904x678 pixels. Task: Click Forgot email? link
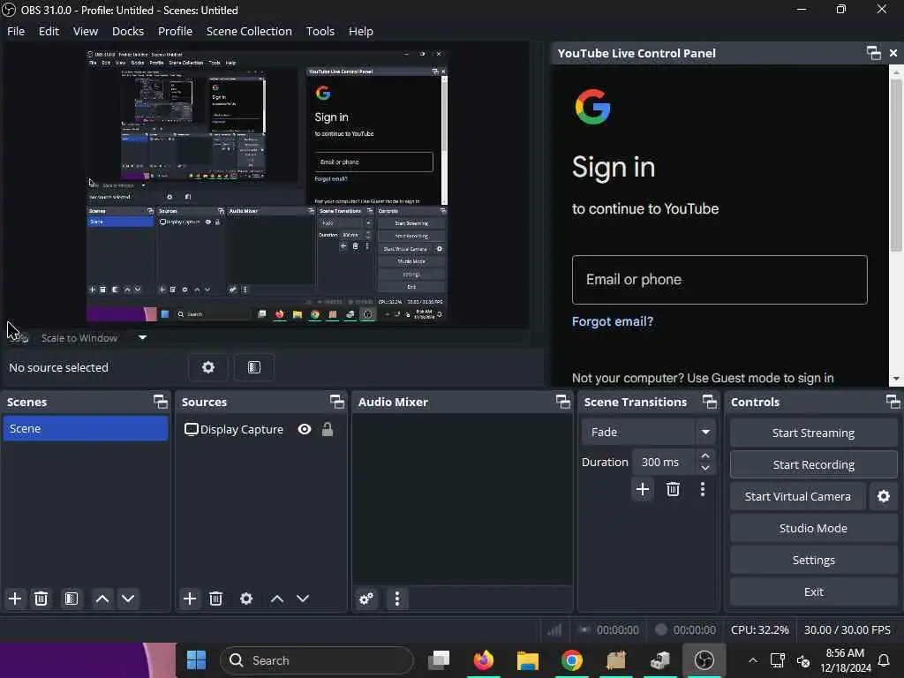(x=613, y=321)
